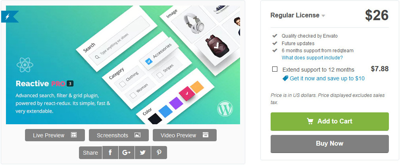Screen dimensions: 400x165
Task: Click the WordPress logo on preview image
Action: pos(225,108)
